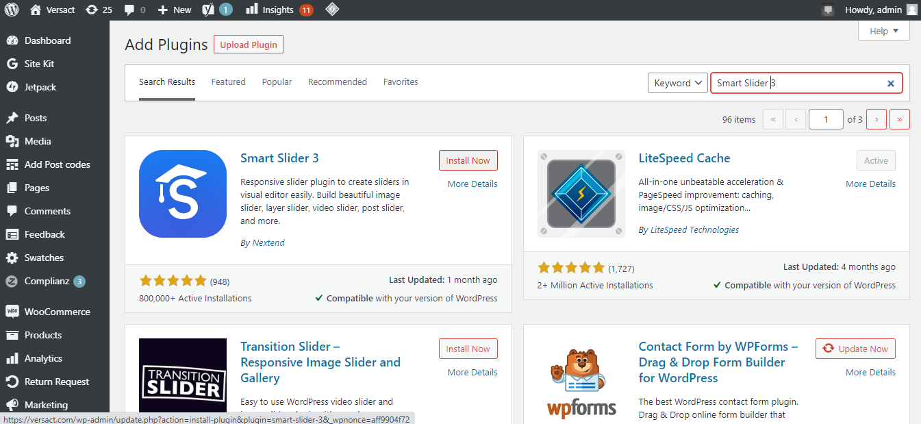This screenshot has width=921, height=424.
Task: Check pending updates via the refresh icon
Action: point(98,10)
